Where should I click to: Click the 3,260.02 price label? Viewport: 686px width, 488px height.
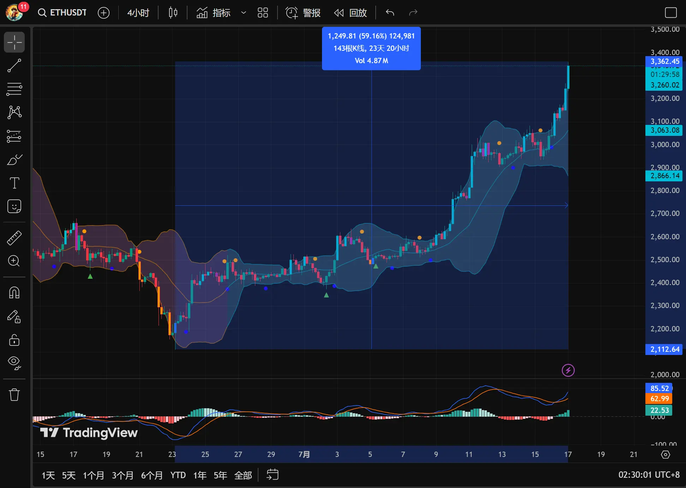coord(664,85)
